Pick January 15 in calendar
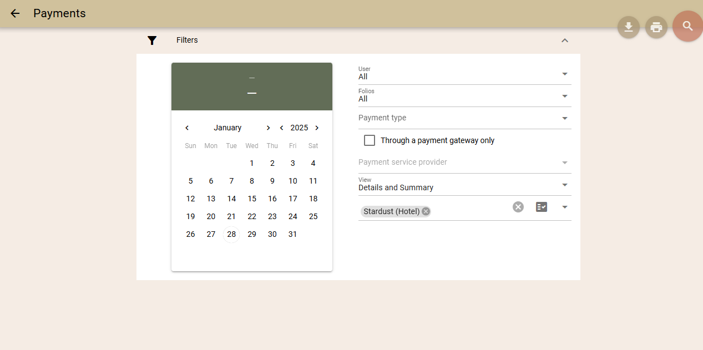This screenshot has width=703, height=350. click(252, 199)
